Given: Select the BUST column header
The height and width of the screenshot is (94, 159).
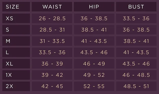Looking at the screenshot, I should pyautogui.click(x=136, y=7).
